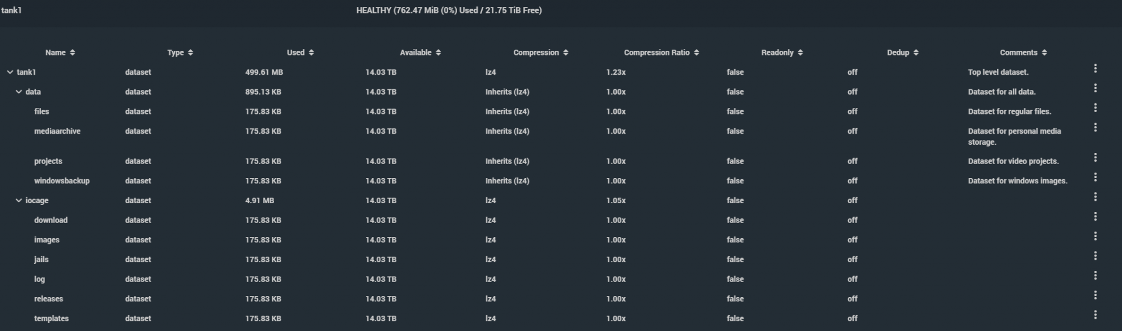Open options menu for files dataset

(1095, 107)
